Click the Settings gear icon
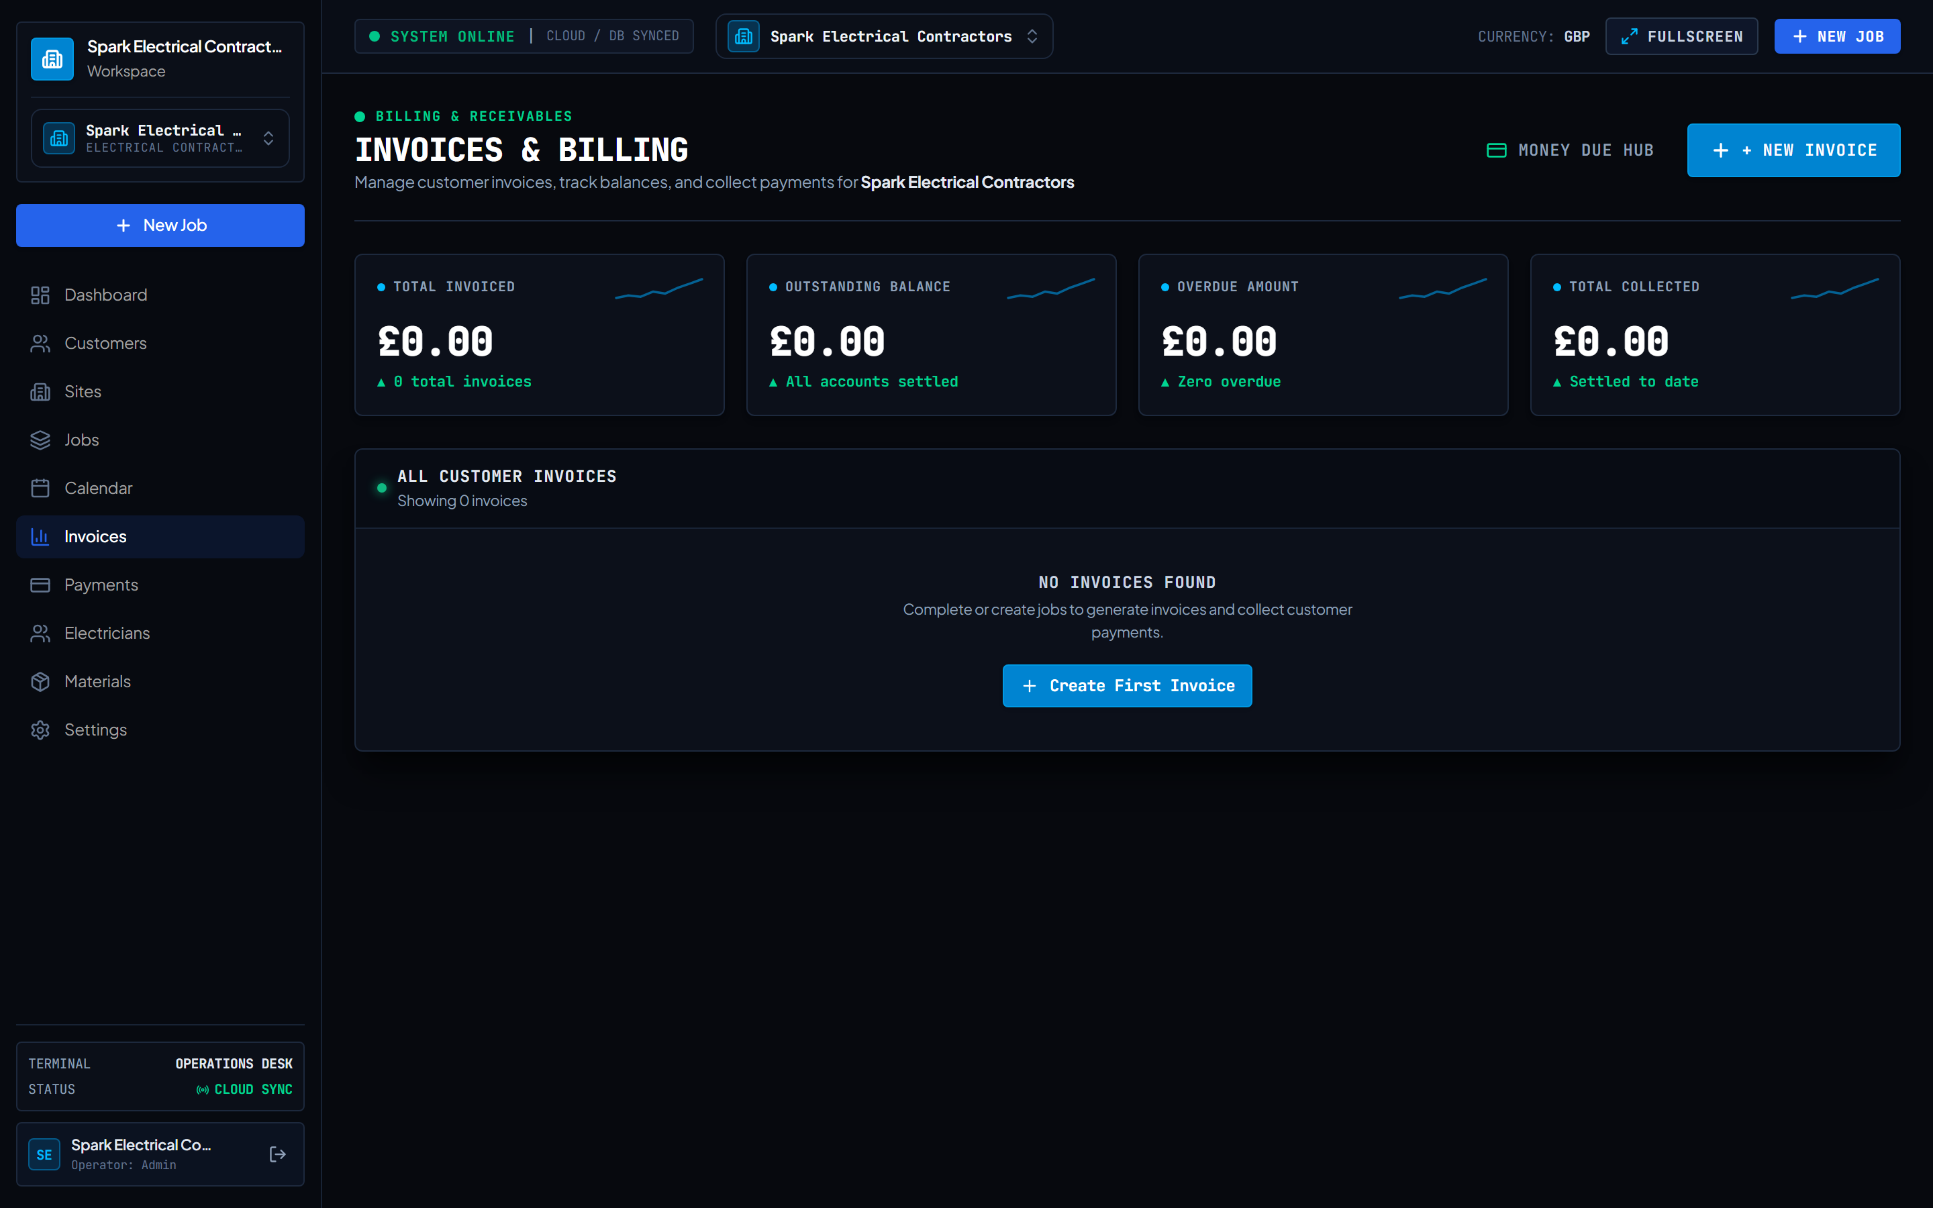Screen dimensions: 1933x1208 pyautogui.click(x=40, y=730)
